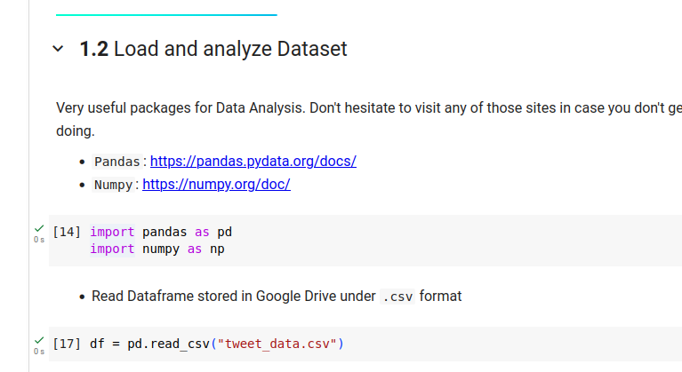
Task: Click the "Numpy" inline code label
Action: click(x=113, y=186)
